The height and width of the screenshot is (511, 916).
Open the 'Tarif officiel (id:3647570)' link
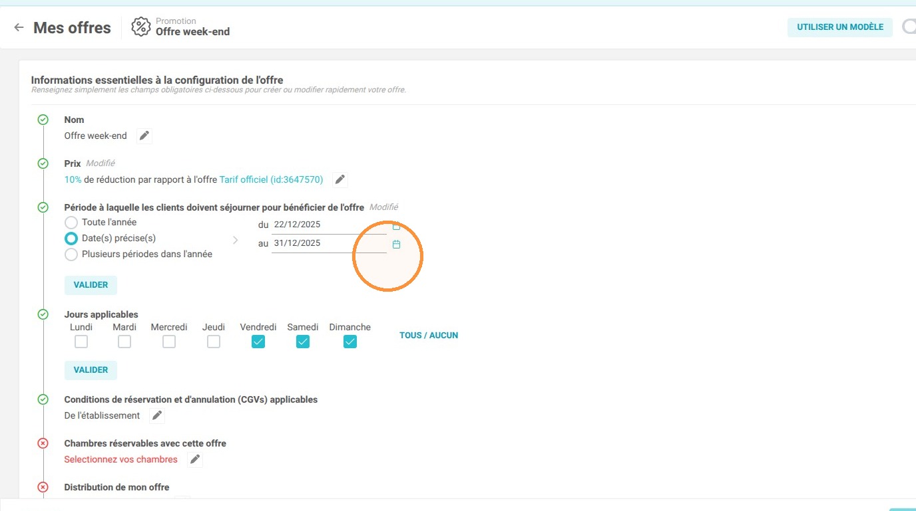coord(272,179)
